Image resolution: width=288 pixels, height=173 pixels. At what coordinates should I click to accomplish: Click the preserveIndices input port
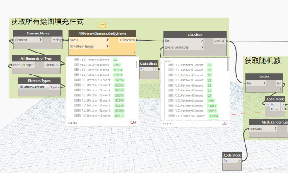[x=184, y=47]
